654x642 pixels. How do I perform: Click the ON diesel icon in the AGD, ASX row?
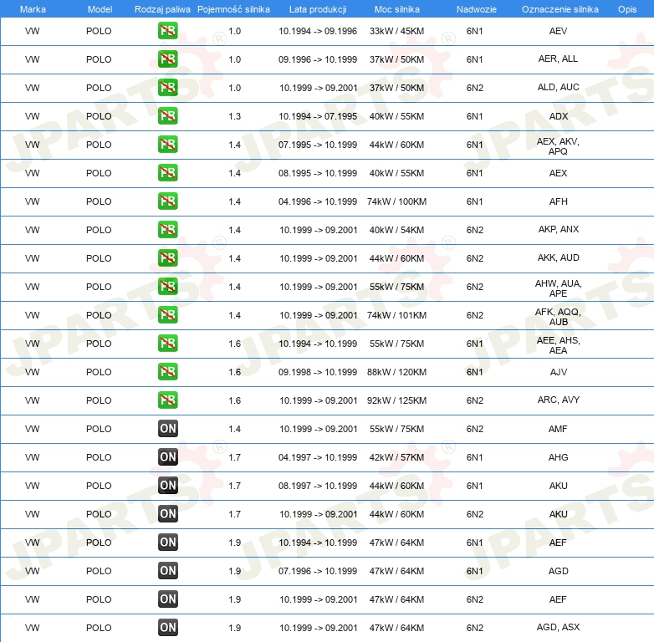tap(167, 628)
